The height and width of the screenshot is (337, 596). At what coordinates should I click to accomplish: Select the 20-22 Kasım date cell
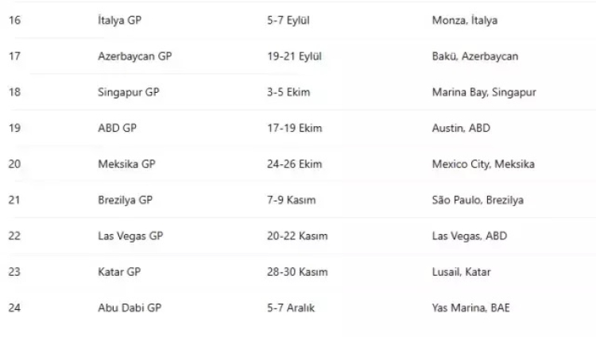tap(298, 236)
